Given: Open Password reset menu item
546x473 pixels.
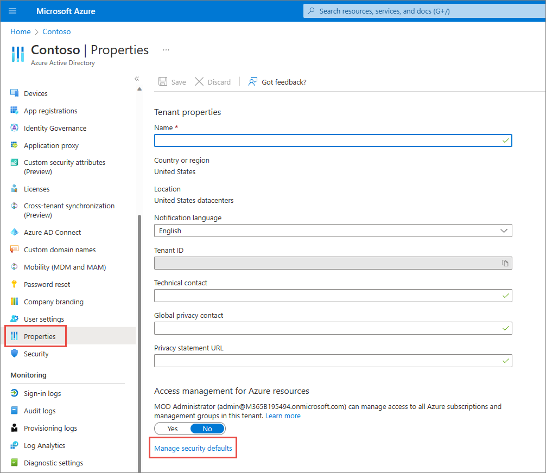Looking at the screenshot, I should coord(47,284).
